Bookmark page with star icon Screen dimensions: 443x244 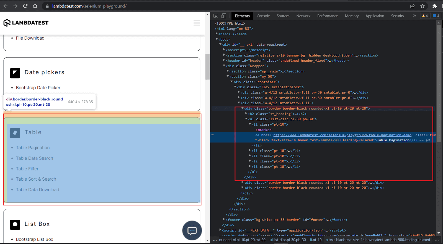pyautogui.click(x=423, y=6)
